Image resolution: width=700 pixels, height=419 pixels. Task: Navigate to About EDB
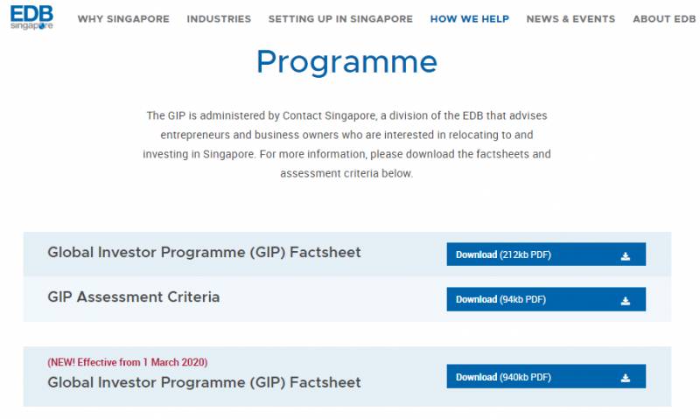[x=664, y=19]
